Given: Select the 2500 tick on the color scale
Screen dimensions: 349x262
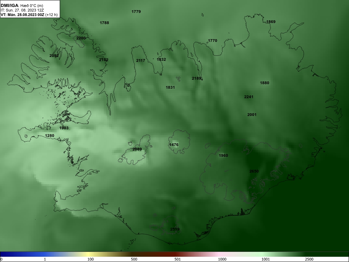Looking at the screenshot, I should tap(309, 259).
